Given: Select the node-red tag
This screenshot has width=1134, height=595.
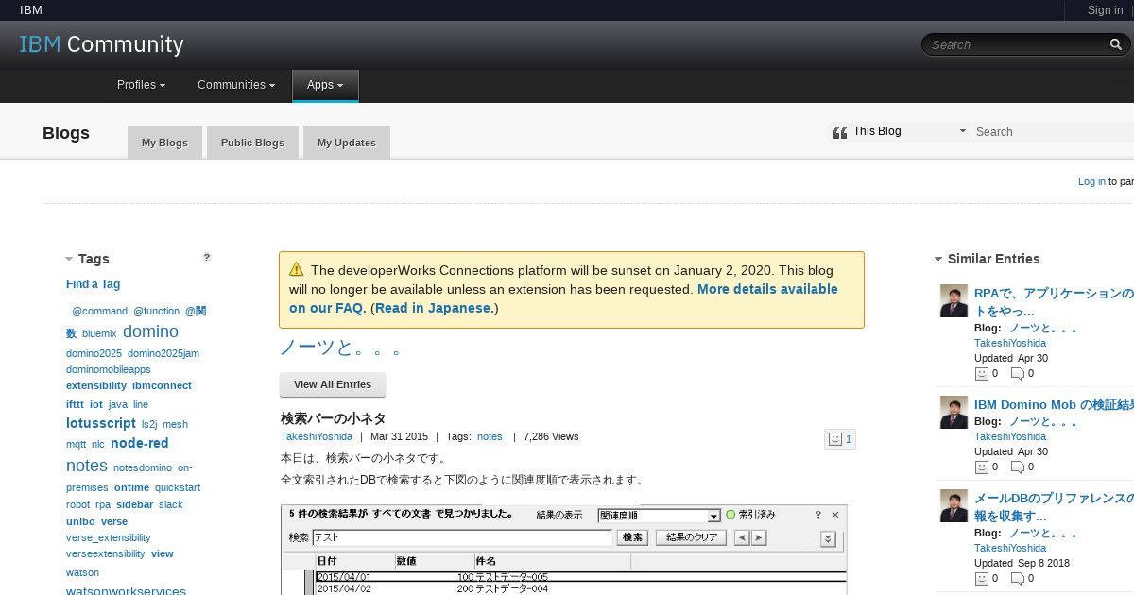Looking at the screenshot, I should [139, 443].
